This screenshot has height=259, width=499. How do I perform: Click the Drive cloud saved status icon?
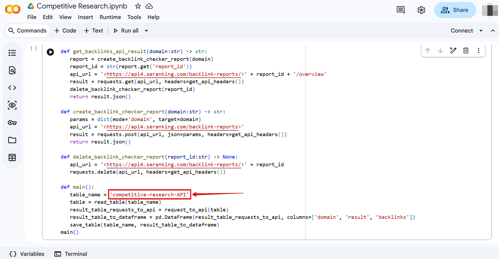[x=149, y=6]
